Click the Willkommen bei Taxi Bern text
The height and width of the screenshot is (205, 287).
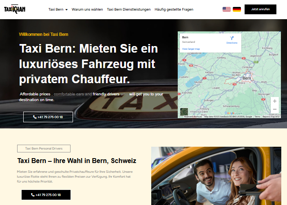click(x=44, y=34)
